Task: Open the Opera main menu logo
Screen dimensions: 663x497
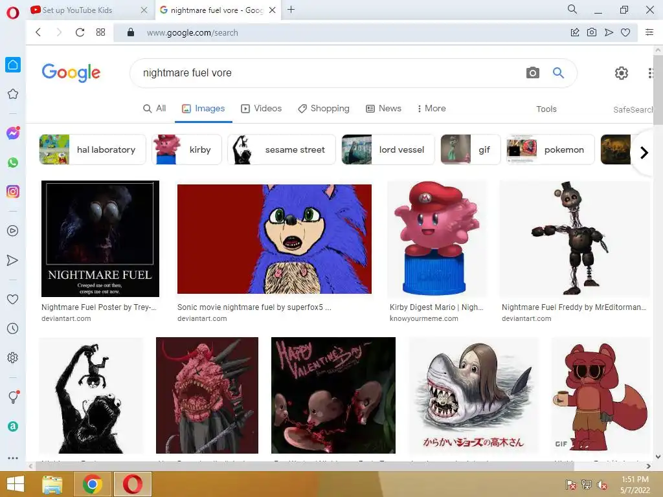Action: (13, 13)
